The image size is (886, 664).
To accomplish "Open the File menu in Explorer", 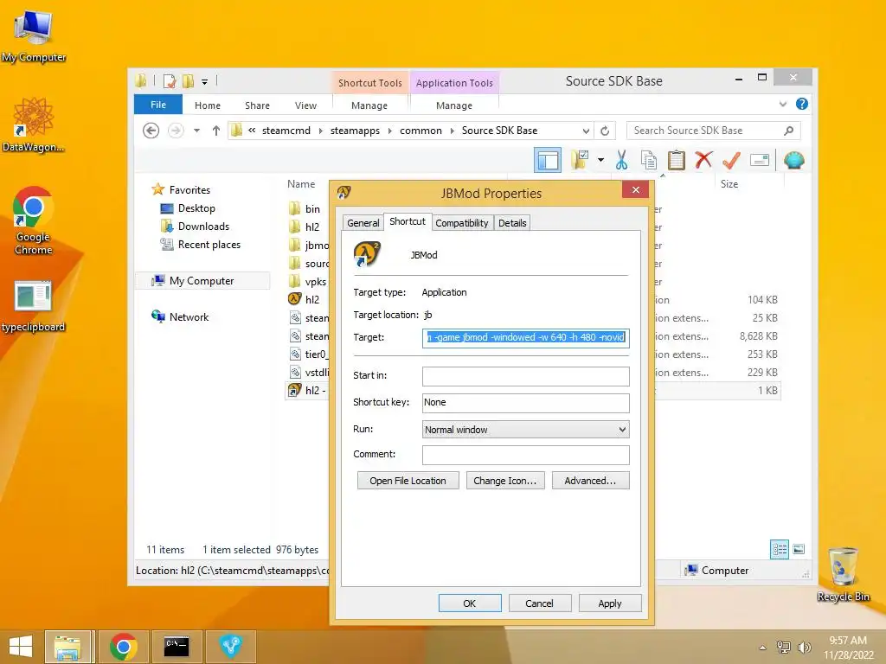I will (158, 105).
